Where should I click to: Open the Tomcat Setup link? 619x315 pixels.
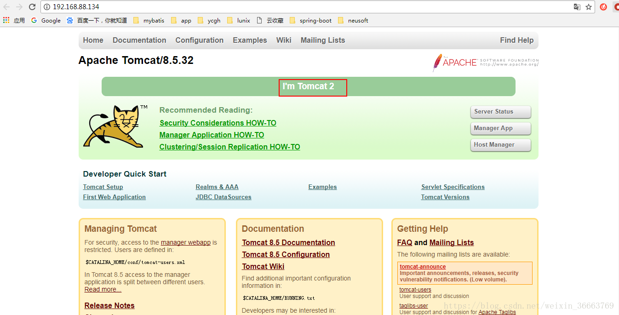click(103, 187)
